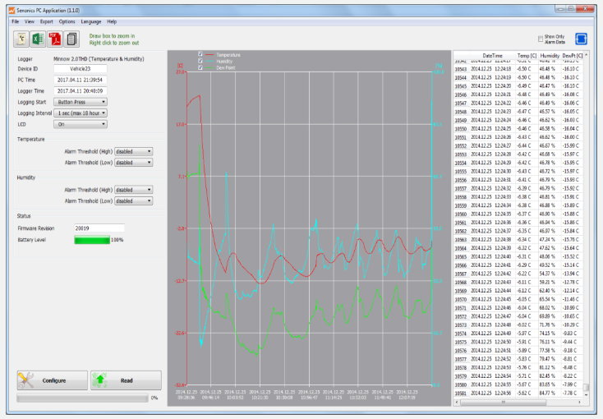Screen dimensions: 603x419
Task: Click the table's vertical scrollbar up arrow
Action: tap(586, 55)
